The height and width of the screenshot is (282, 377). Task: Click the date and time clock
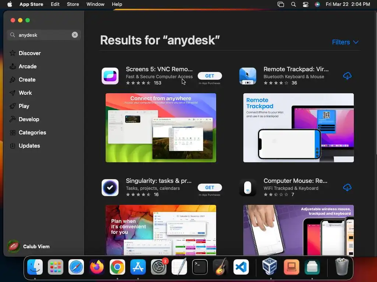click(x=348, y=4)
